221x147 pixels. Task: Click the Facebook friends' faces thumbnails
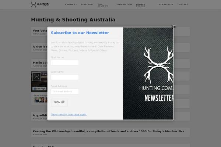[40, 100]
